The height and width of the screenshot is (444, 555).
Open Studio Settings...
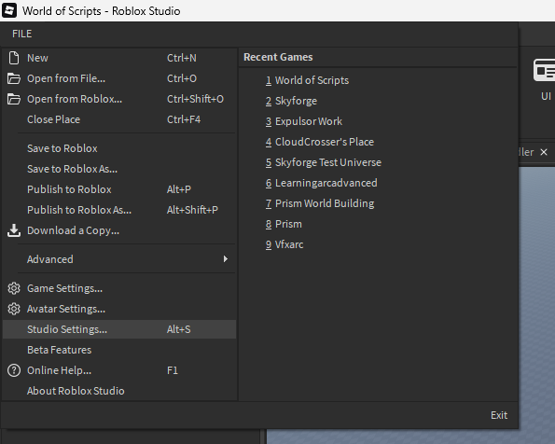coord(119,329)
